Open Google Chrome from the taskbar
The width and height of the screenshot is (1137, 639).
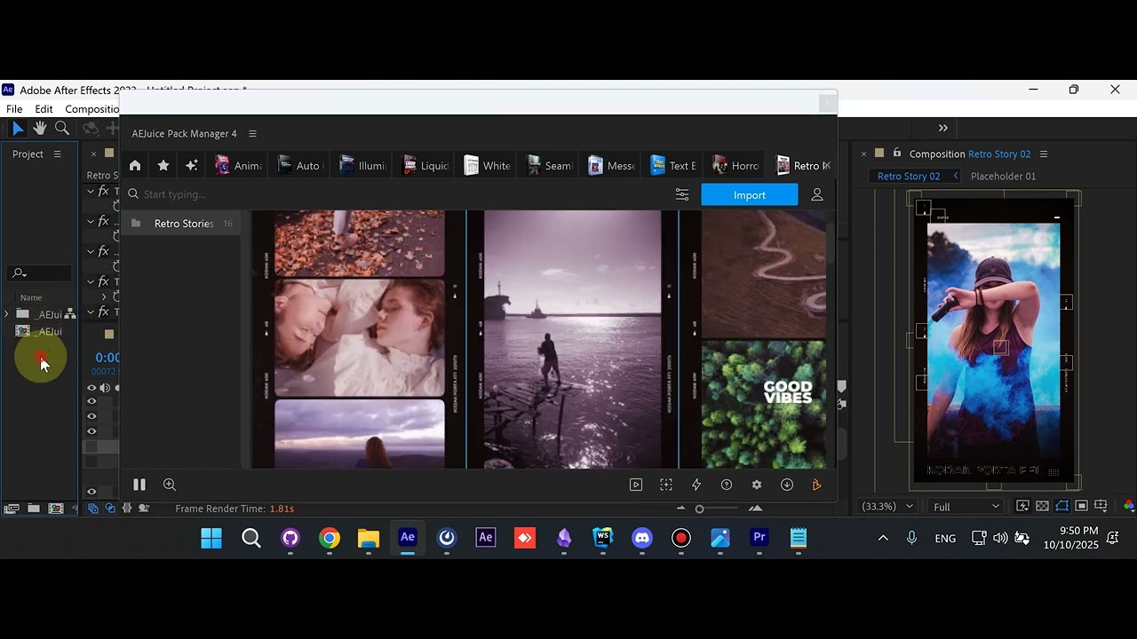330,538
